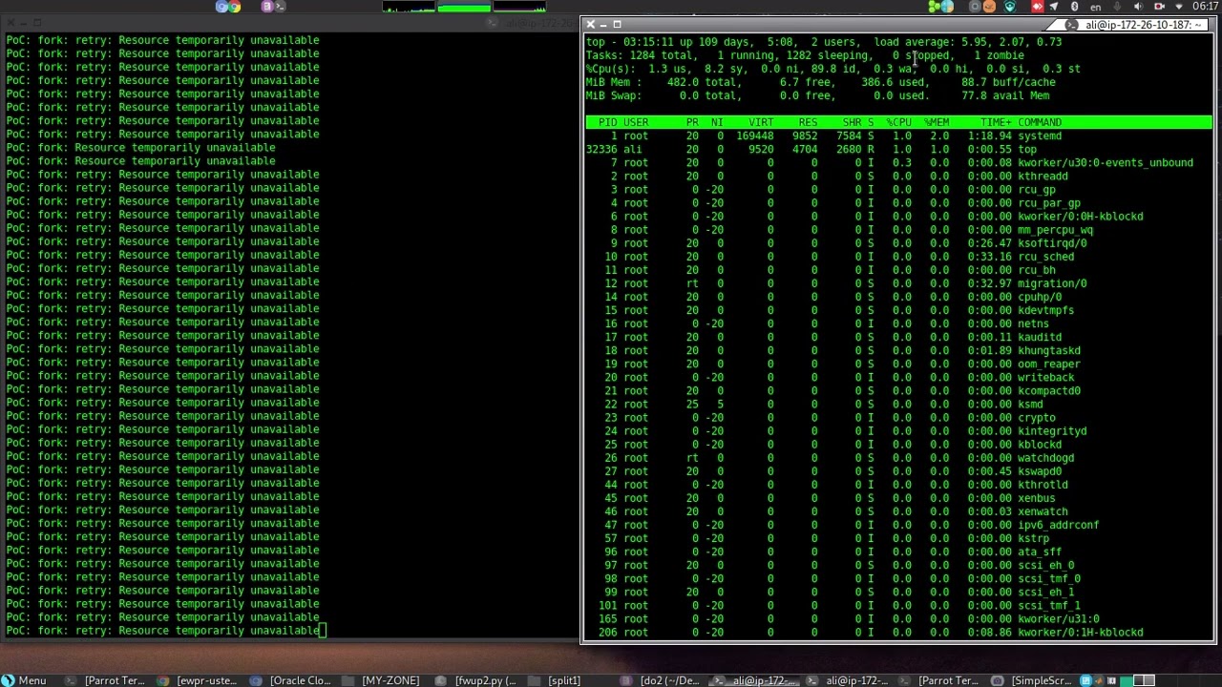Click the orange round tray icon
The width and height of the screenshot is (1222, 687).
tap(989, 7)
